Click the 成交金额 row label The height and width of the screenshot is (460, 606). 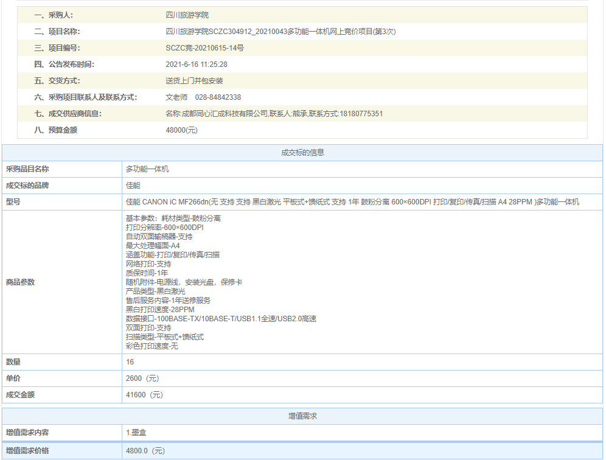(20, 395)
